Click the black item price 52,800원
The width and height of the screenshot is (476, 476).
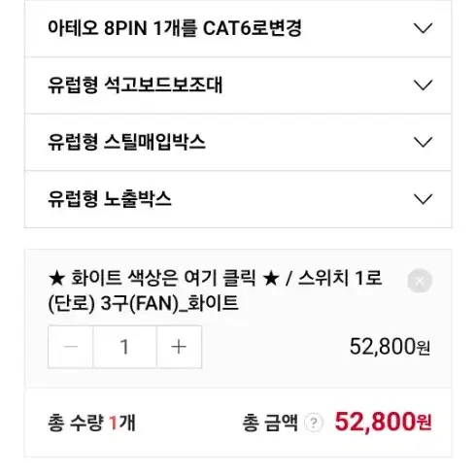(x=390, y=347)
